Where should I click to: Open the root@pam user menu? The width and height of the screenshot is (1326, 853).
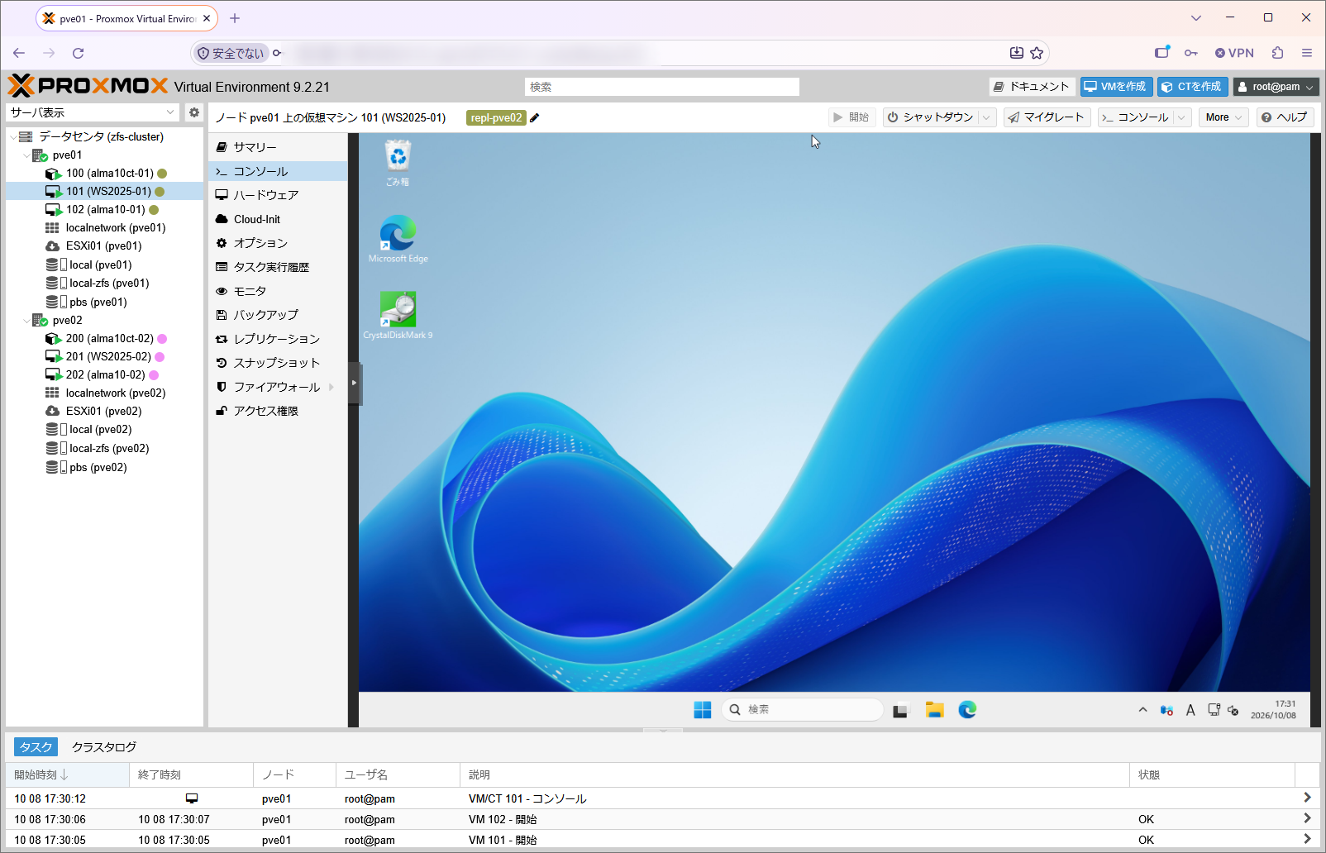coord(1276,87)
